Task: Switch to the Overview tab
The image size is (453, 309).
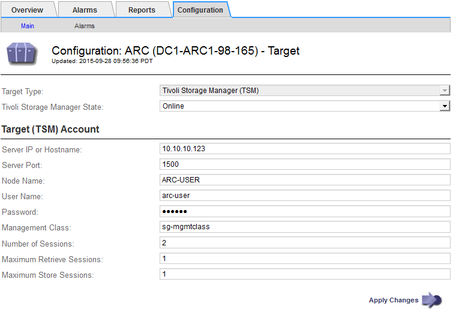Action: (27, 10)
